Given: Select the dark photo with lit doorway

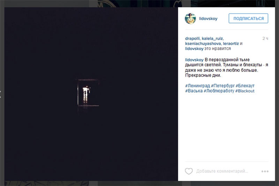Looking at the screenshot, I should (x=91, y=94).
